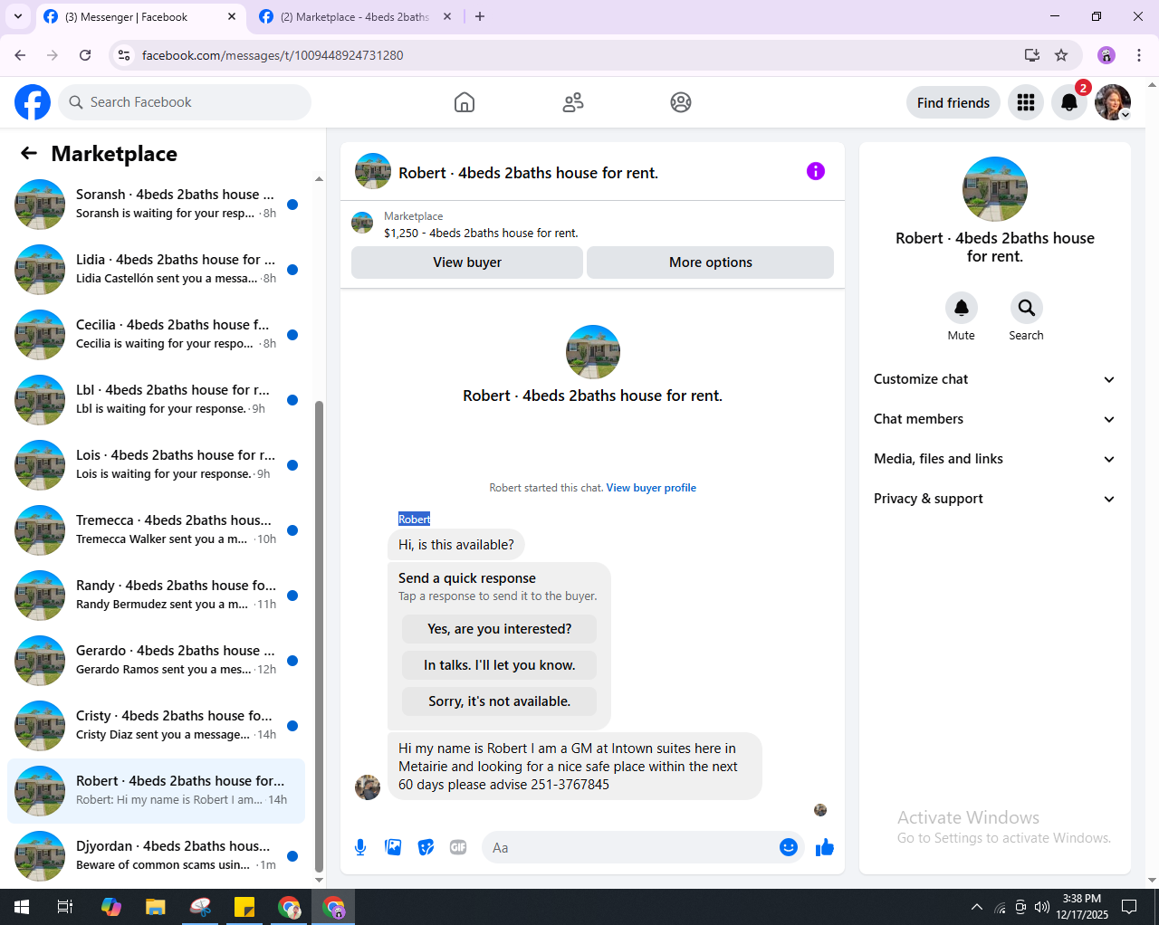Go back using the Marketplace arrow

tap(29, 154)
